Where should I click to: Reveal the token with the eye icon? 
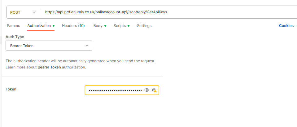click(147, 90)
